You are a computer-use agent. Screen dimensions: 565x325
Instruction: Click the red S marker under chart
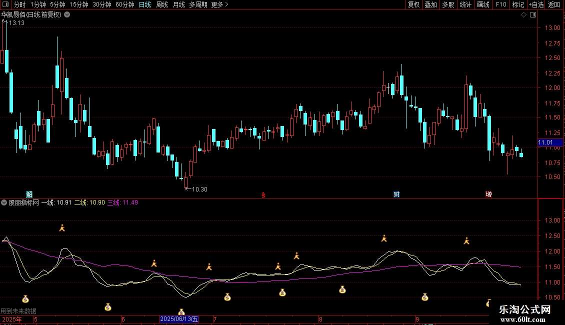pos(263,195)
